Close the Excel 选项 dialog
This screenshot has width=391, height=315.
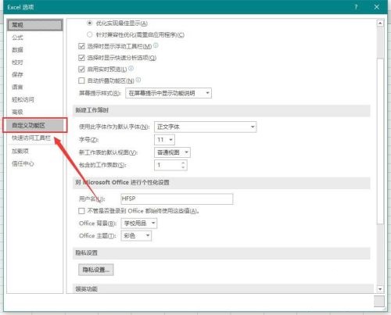point(377,7)
